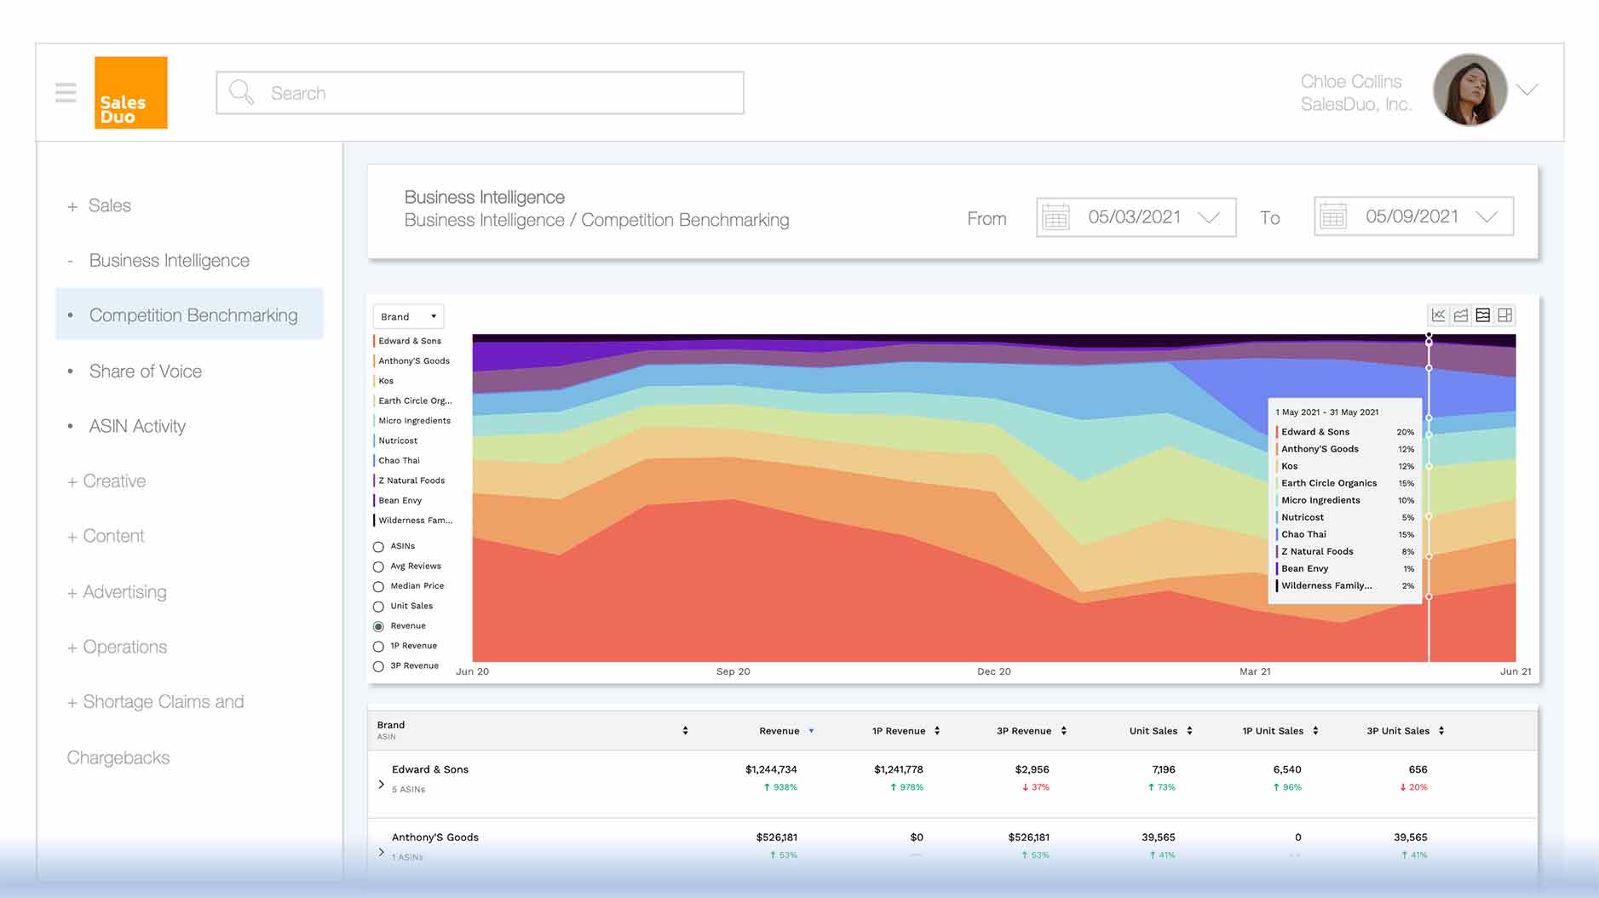Click Chloe Collins profile photo
Viewport: 1599px width, 898px height.
1470,90
